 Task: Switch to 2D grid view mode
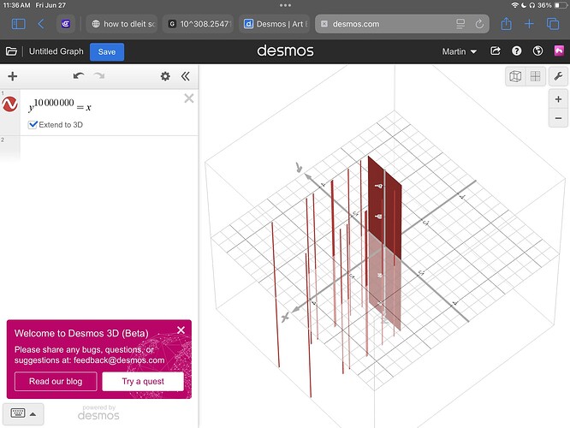pyautogui.click(x=536, y=76)
